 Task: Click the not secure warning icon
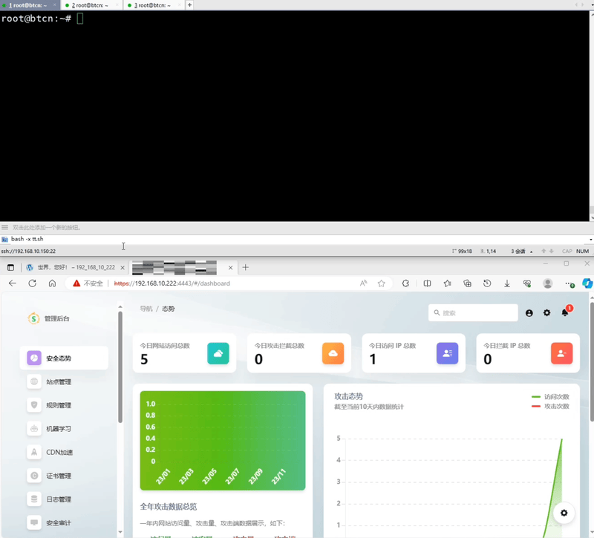click(x=76, y=283)
